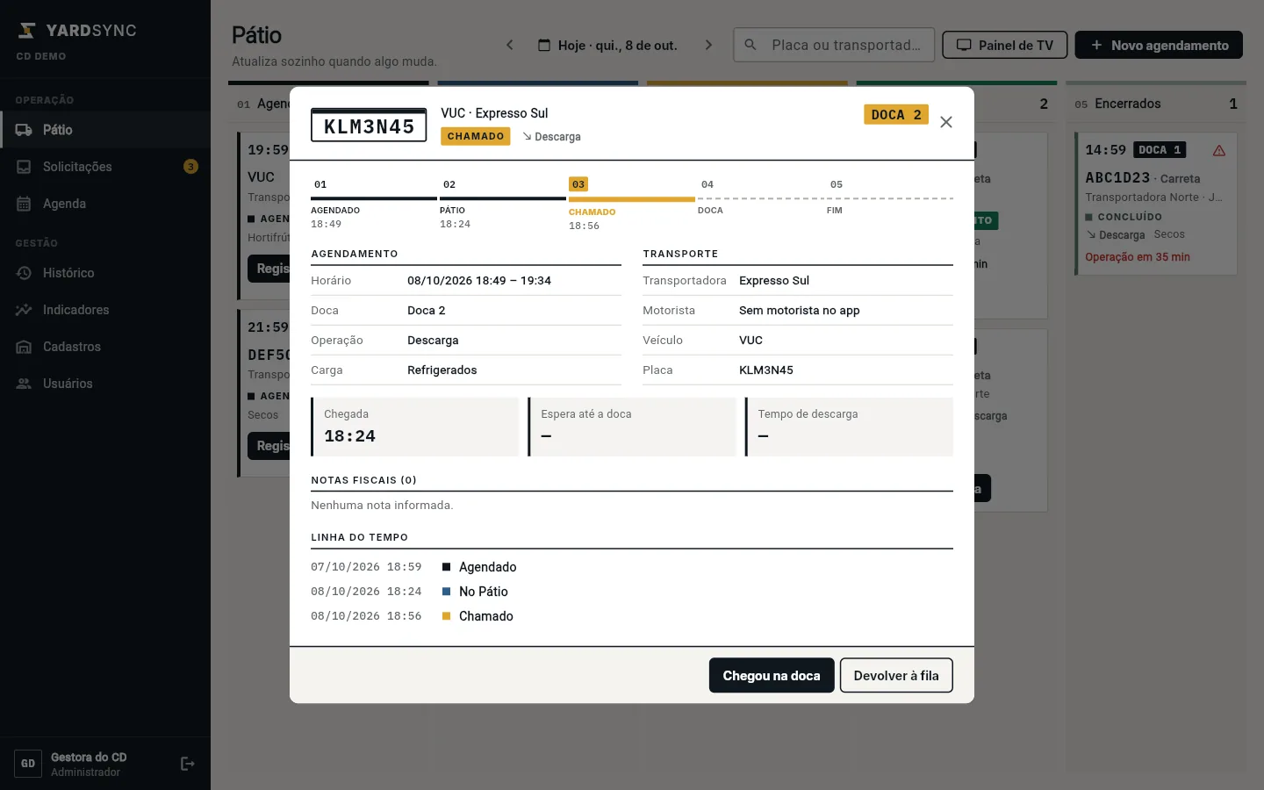Open the date picker showing Hoje
Image resolution: width=1264 pixels, height=790 pixels.
click(607, 45)
